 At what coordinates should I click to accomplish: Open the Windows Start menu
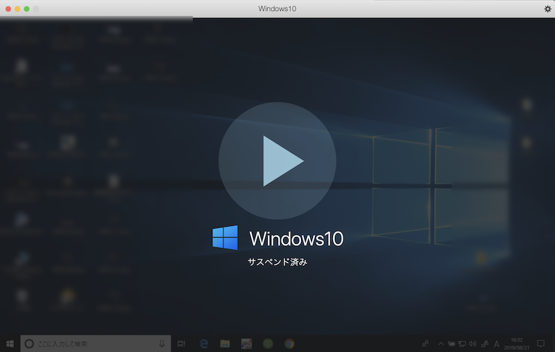pyautogui.click(x=10, y=343)
